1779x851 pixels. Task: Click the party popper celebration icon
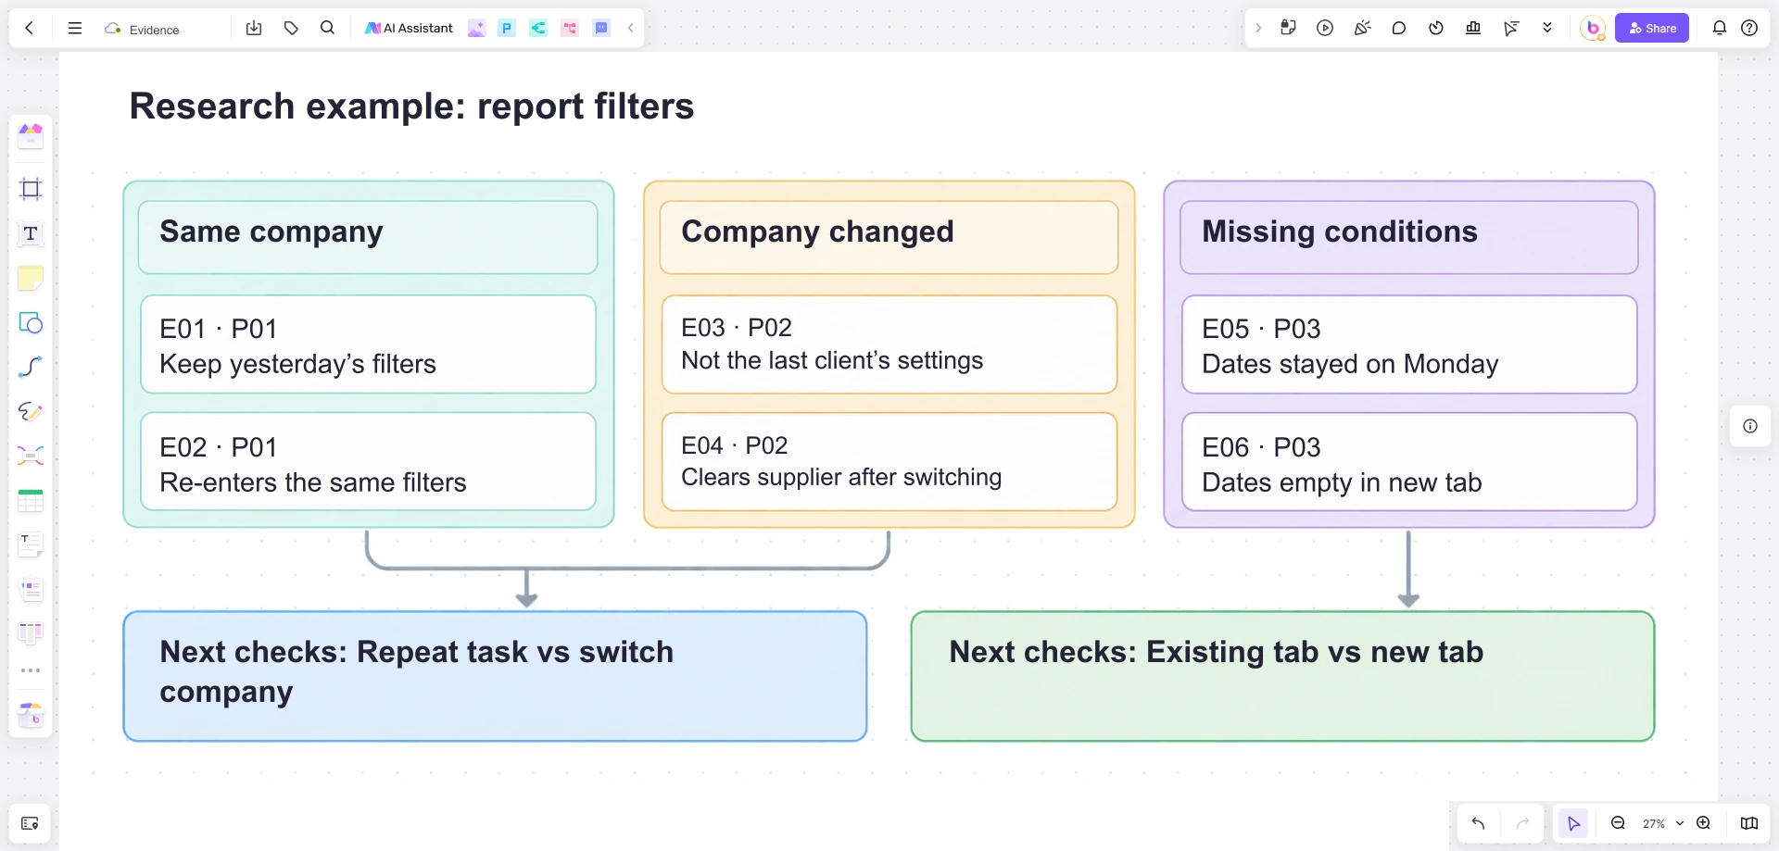[1362, 28]
